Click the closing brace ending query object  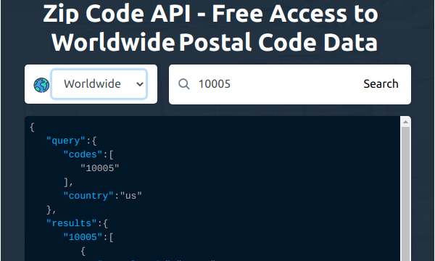tap(49, 210)
